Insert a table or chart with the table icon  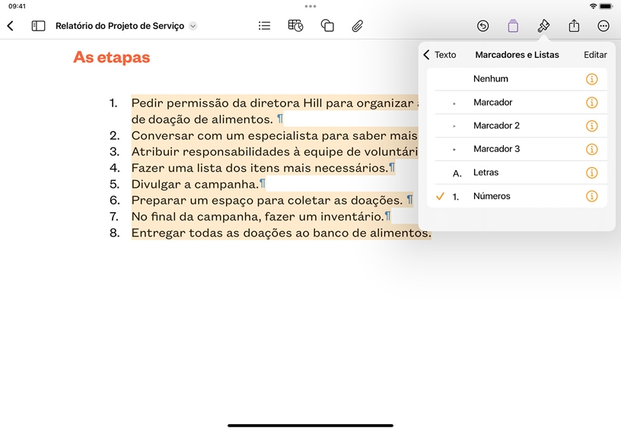pyautogui.click(x=295, y=26)
